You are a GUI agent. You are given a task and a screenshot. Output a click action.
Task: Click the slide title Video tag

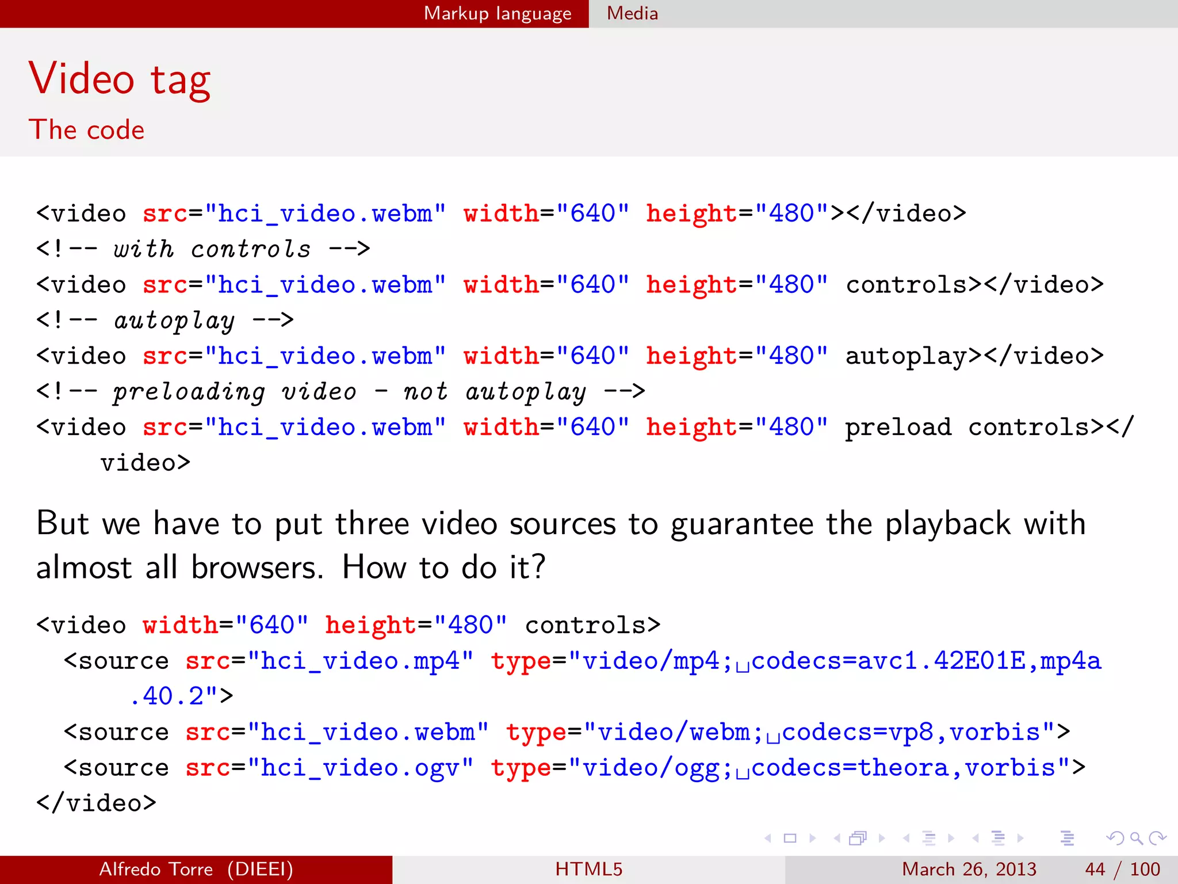click(120, 79)
